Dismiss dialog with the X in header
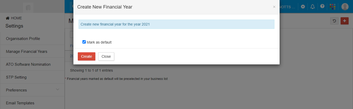 tap(274, 7)
